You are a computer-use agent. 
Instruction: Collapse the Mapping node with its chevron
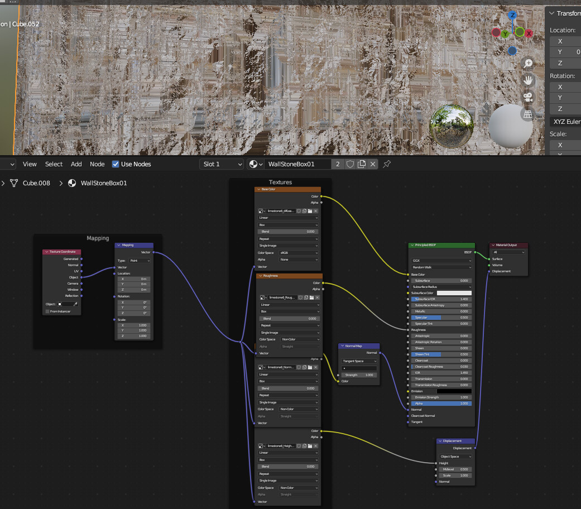point(119,245)
